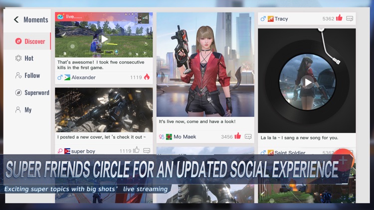Open comments on super boy's post
The image size is (374, 210).
point(147,151)
